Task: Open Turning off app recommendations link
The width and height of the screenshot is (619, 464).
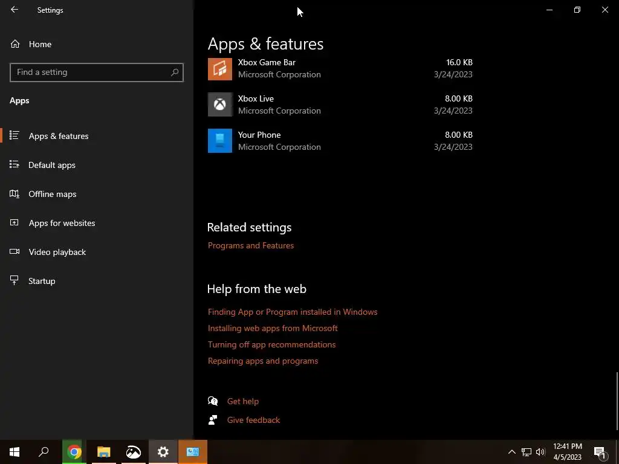Action: click(x=271, y=344)
